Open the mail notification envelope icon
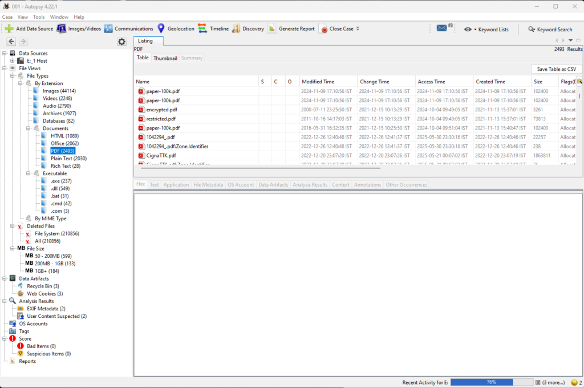Image resolution: width=584 pixels, height=388 pixels. coord(442,28)
